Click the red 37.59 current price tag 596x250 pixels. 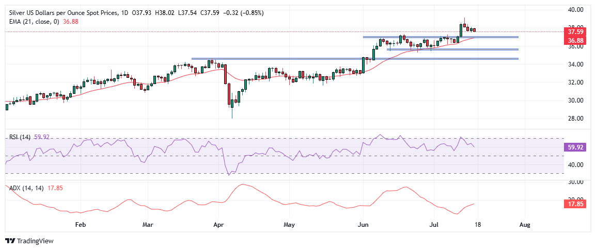pos(575,32)
